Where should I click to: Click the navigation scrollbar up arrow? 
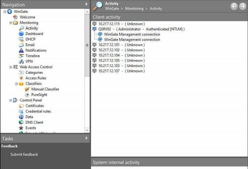(x=87, y=12)
